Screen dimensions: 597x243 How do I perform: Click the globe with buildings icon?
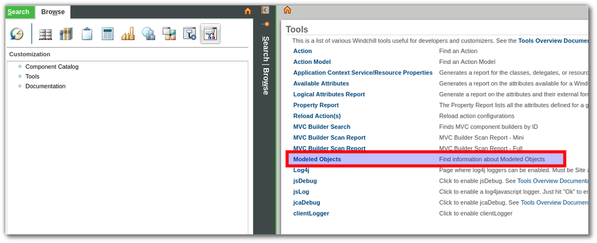pos(148,35)
